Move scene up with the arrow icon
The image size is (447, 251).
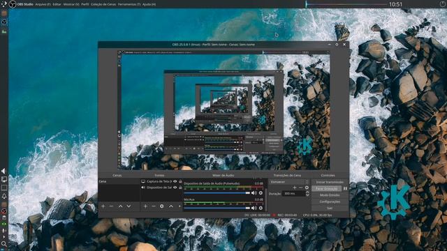(x=121, y=206)
